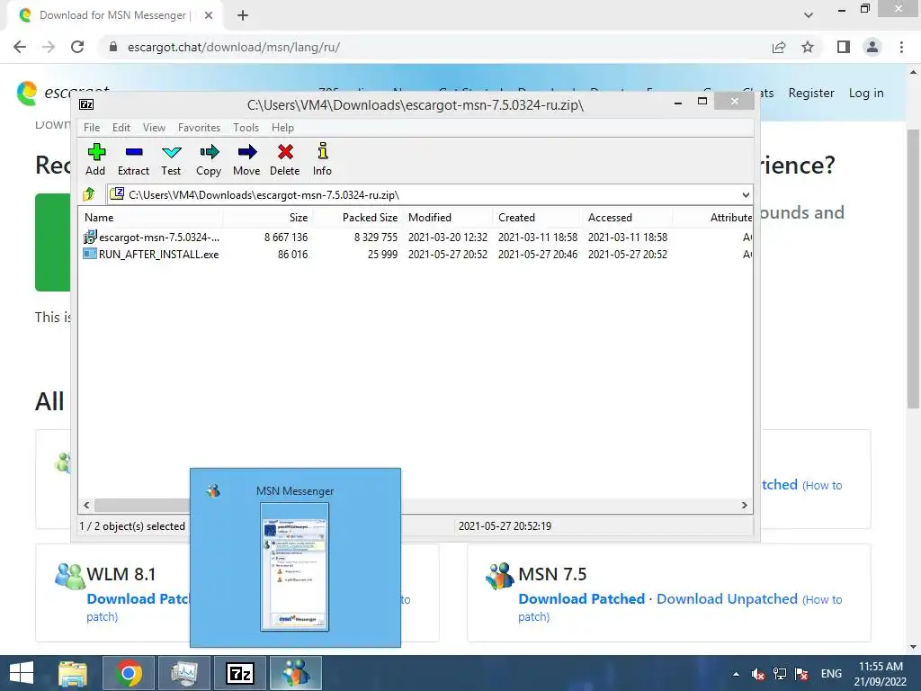921x691 pixels.
Task: Select the RUN_AFTER_INSTALL.exe file
Action: [151, 255]
